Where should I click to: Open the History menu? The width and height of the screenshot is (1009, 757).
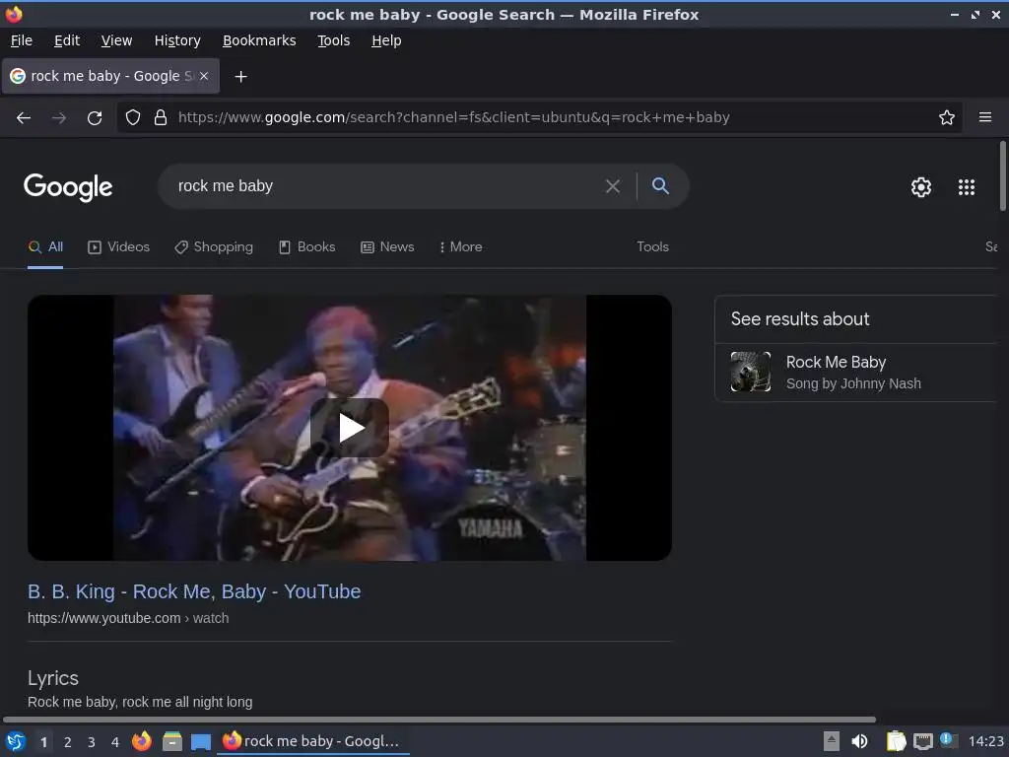click(x=177, y=40)
